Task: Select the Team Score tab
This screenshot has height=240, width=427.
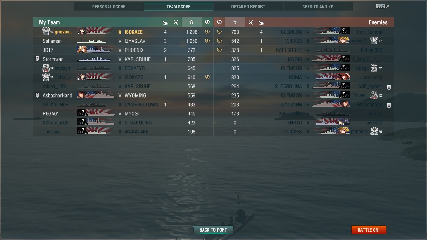Action: pyautogui.click(x=178, y=7)
